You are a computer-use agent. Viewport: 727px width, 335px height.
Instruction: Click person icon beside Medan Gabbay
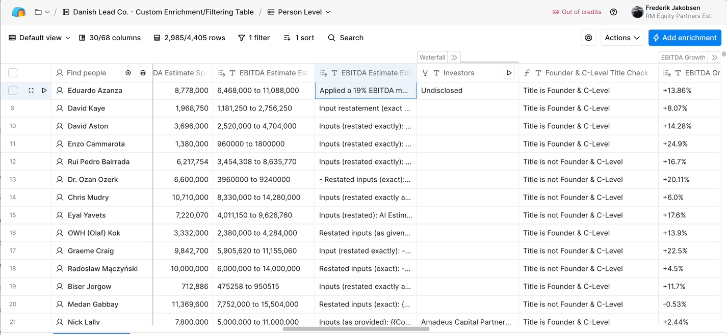60,304
